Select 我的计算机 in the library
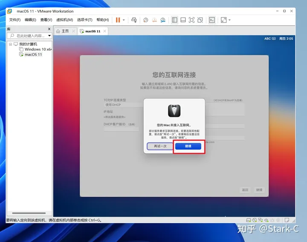The image size is (307, 242). coord(28,44)
